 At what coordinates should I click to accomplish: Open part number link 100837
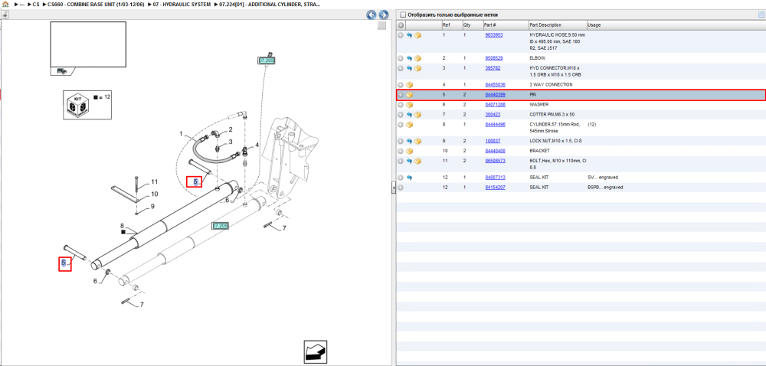pos(493,141)
